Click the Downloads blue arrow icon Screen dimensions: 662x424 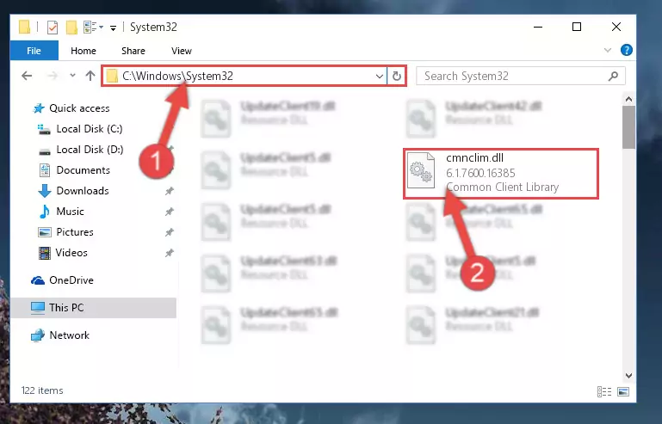[44, 191]
